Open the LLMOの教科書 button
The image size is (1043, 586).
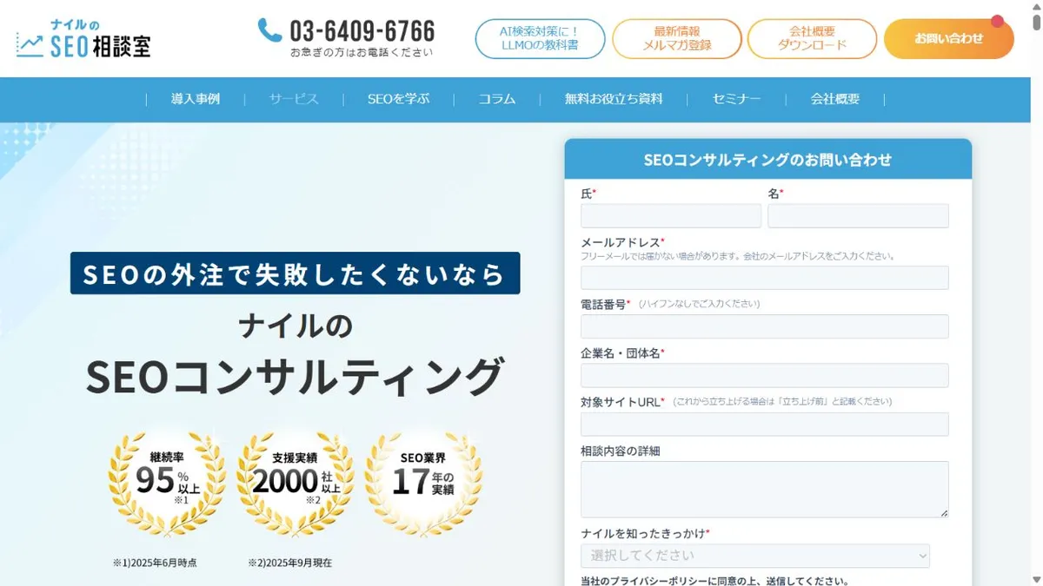[540, 39]
